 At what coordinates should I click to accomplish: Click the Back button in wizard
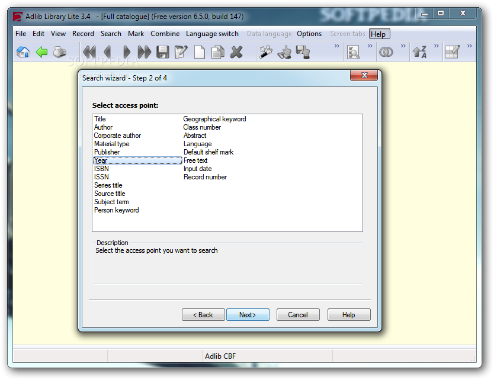tap(203, 314)
